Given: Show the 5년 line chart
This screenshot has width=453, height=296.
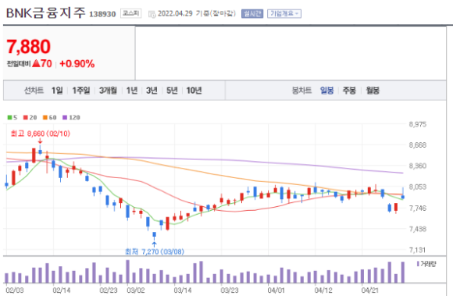Looking at the screenshot, I should [172, 91].
